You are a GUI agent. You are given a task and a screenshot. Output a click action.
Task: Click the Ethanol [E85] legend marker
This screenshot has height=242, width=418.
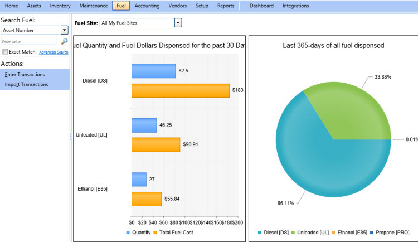(x=334, y=233)
